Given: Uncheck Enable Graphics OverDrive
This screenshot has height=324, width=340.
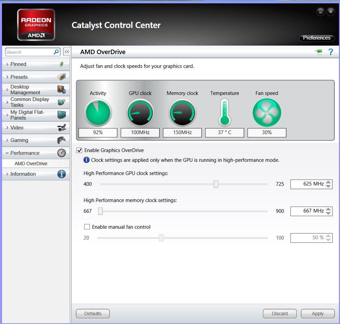Looking at the screenshot, I should tap(79, 150).
